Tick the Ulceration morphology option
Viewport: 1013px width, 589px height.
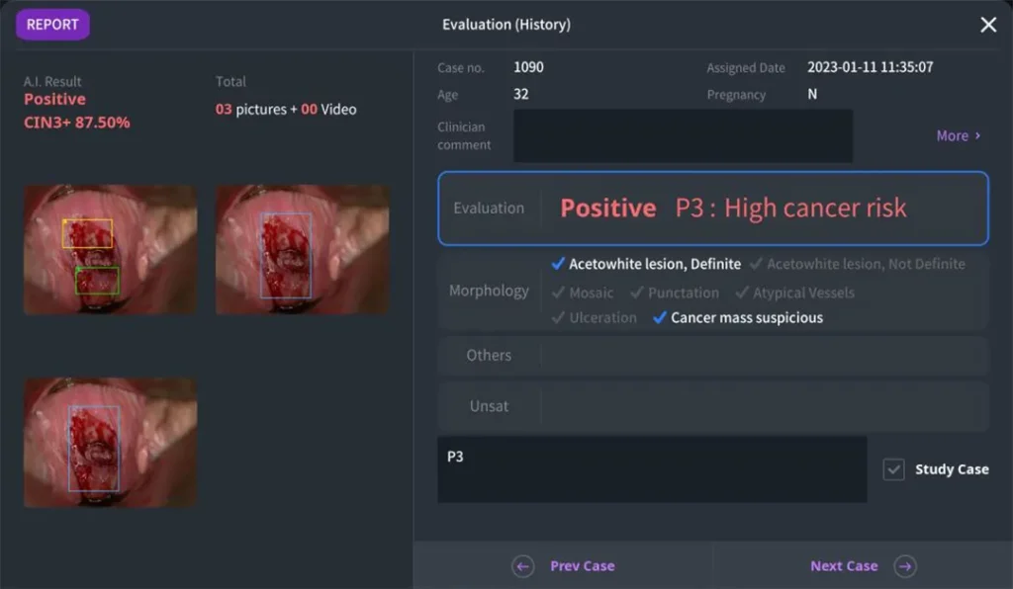click(x=559, y=318)
